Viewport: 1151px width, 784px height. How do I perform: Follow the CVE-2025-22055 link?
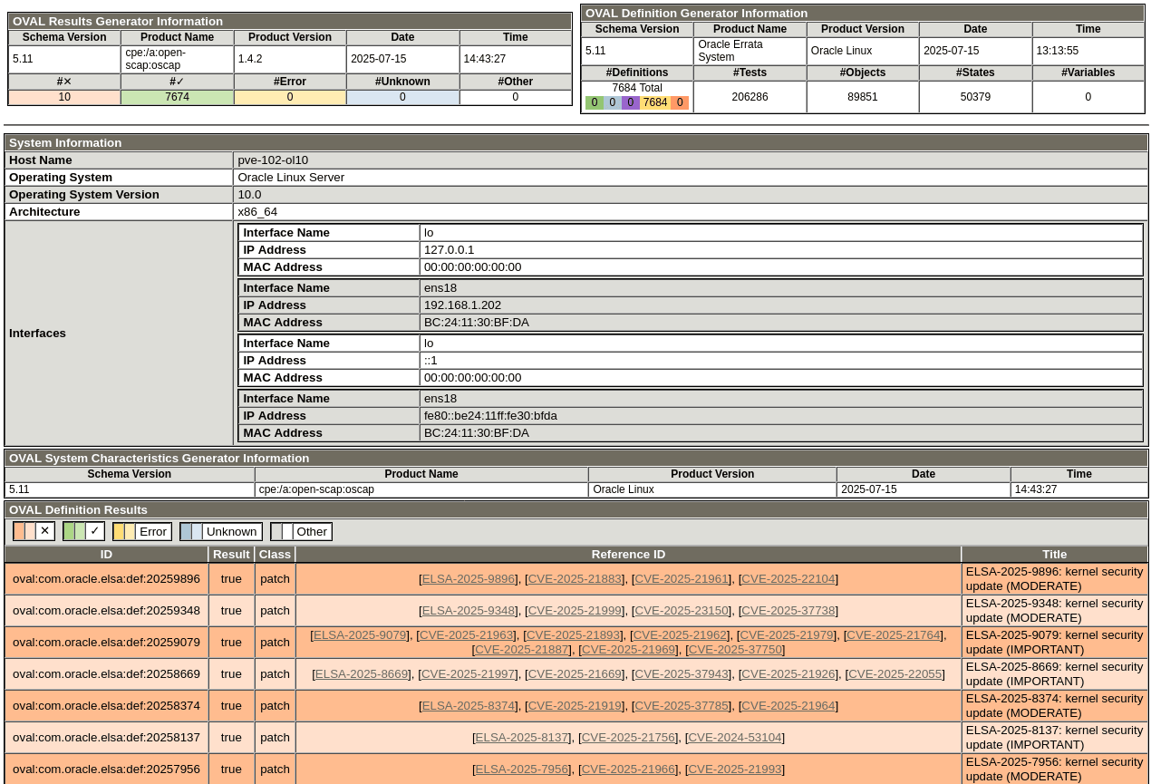(x=895, y=674)
